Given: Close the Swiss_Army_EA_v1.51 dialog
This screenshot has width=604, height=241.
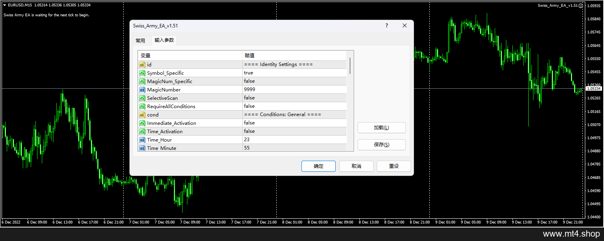Looking at the screenshot, I should coord(405,25).
